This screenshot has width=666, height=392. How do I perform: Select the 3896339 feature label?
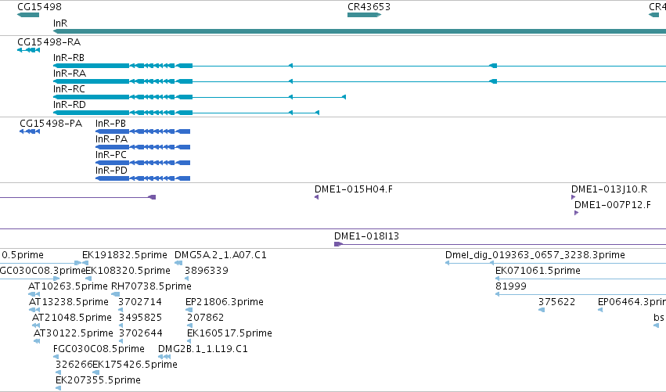point(207,271)
